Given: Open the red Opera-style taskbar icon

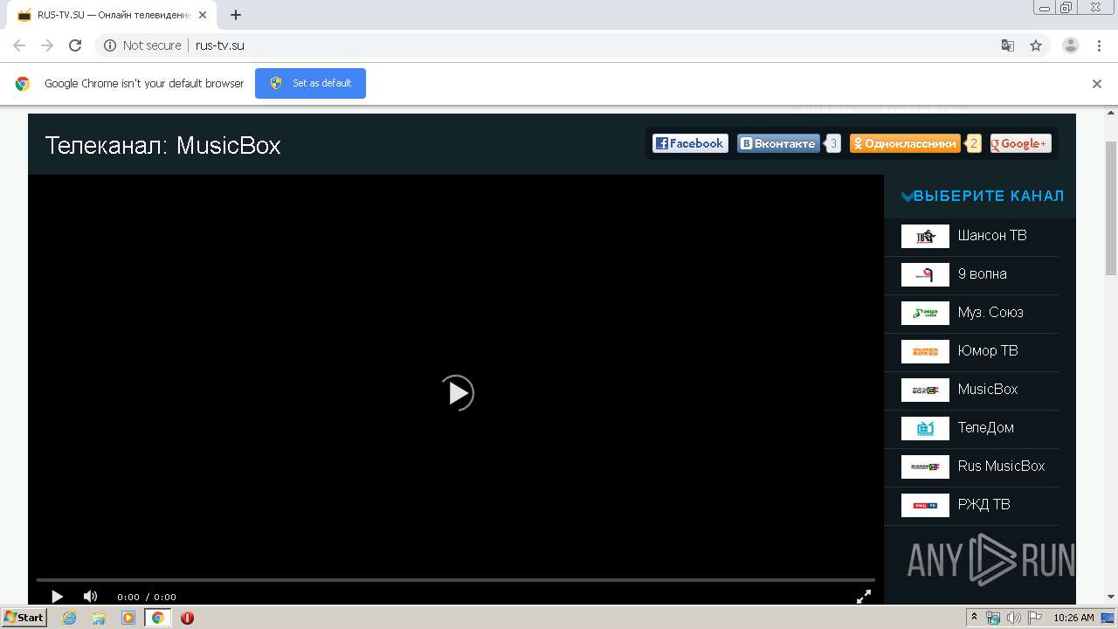Looking at the screenshot, I should point(187,618).
